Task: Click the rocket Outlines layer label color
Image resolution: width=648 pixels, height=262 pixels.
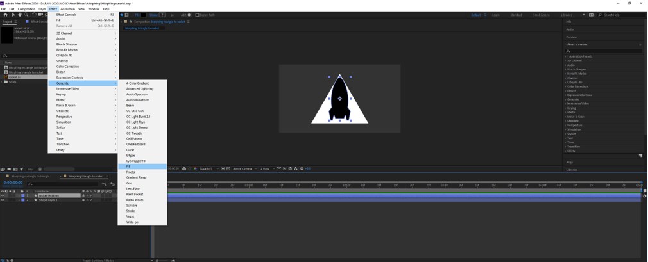Action: (x=22, y=195)
